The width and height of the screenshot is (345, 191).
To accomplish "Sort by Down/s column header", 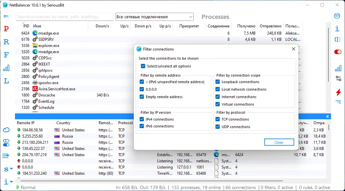I will pos(102,26).
